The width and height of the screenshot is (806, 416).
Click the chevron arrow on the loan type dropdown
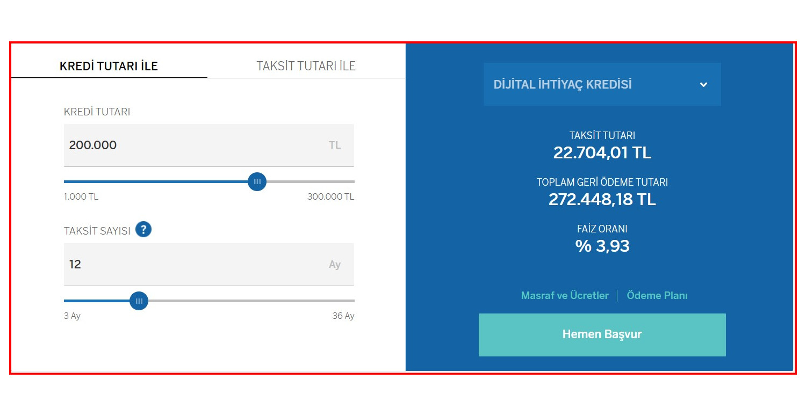tap(703, 85)
